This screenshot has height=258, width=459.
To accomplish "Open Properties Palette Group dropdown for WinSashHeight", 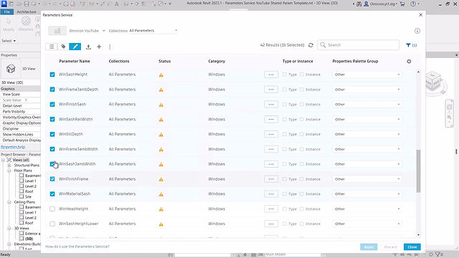I will click(366, 75).
